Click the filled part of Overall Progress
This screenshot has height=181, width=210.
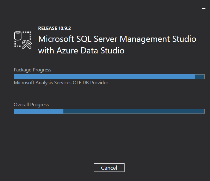(38, 111)
